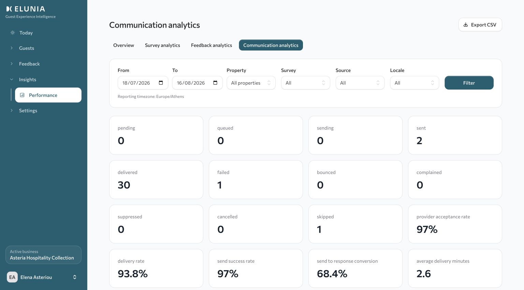Click the download icon on Export CSV
Viewport: 524px width, 290px height.
466,25
